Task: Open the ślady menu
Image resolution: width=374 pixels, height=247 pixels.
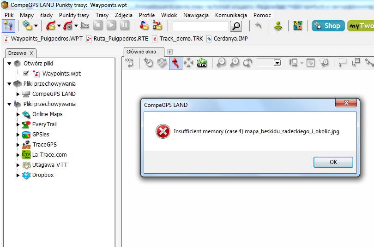Action: click(46, 15)
